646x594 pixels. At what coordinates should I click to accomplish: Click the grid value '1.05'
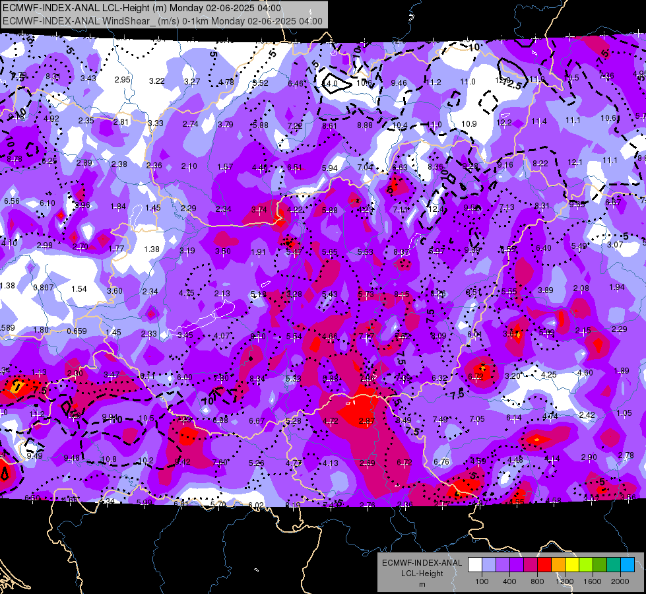click(624, 412)
